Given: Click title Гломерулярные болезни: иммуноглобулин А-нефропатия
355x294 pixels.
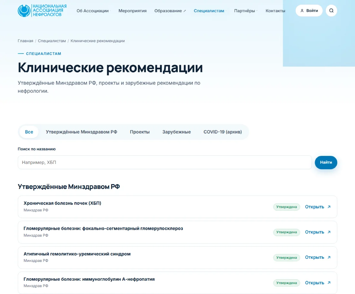Looking at the screenshot, I should click(89, 279).
